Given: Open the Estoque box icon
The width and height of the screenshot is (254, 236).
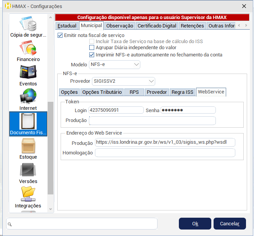Looking at the screenshot, I should 28,146.
